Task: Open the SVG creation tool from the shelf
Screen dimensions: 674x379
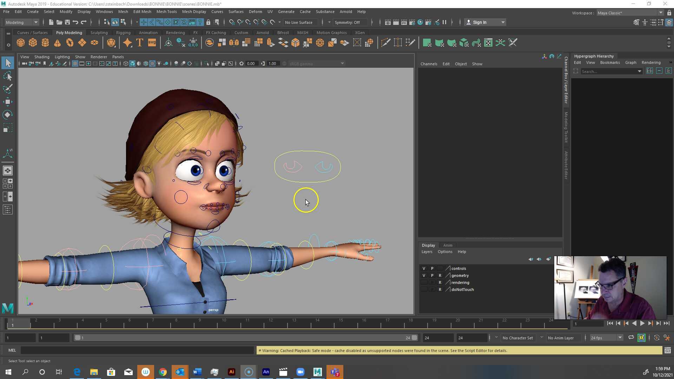Action: (x=151, y=42)
